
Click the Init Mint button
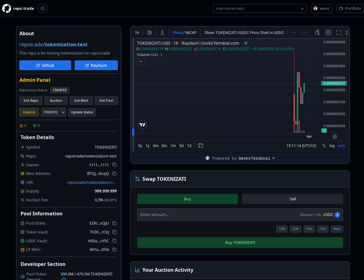pyautogui.click(x=81, y=100)
